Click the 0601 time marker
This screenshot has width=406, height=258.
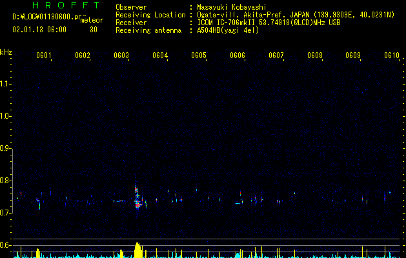click(43, 55)
